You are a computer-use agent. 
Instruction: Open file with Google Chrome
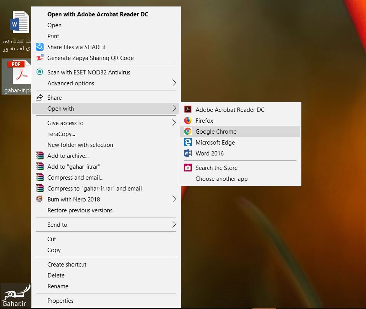(x=240, y=131)
